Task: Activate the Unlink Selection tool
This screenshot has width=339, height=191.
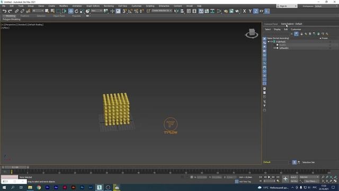Action: tap(22, 11)
